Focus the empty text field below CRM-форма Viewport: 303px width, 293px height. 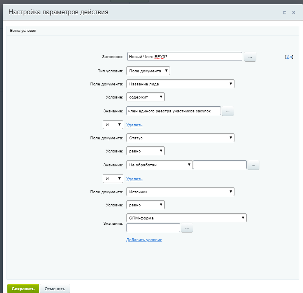(153, 228)
